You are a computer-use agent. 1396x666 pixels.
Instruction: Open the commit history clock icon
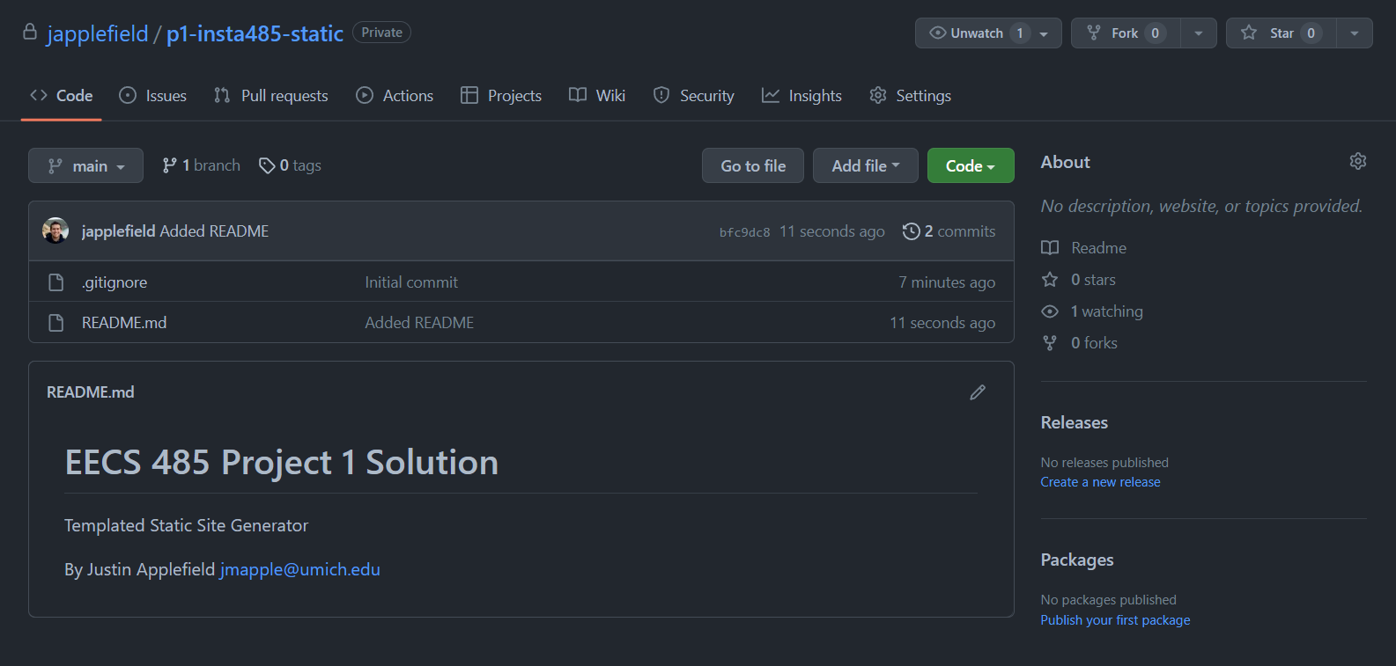(911, 231)
